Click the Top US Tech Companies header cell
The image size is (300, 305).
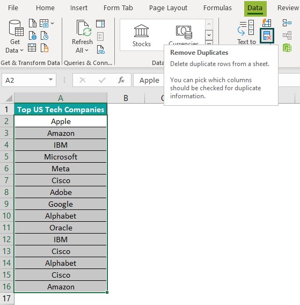coord(61,110)
